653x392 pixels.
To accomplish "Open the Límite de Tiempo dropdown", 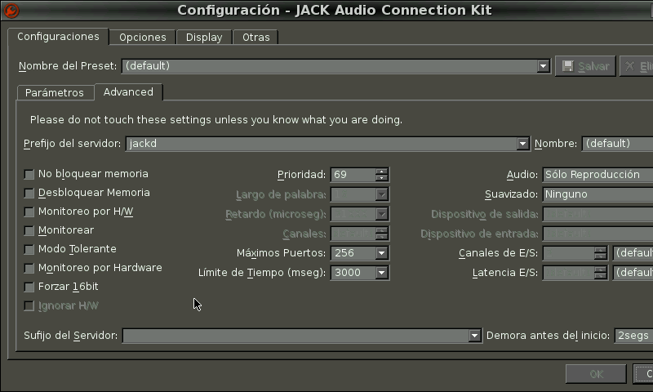I will click(x=381, y=273).
